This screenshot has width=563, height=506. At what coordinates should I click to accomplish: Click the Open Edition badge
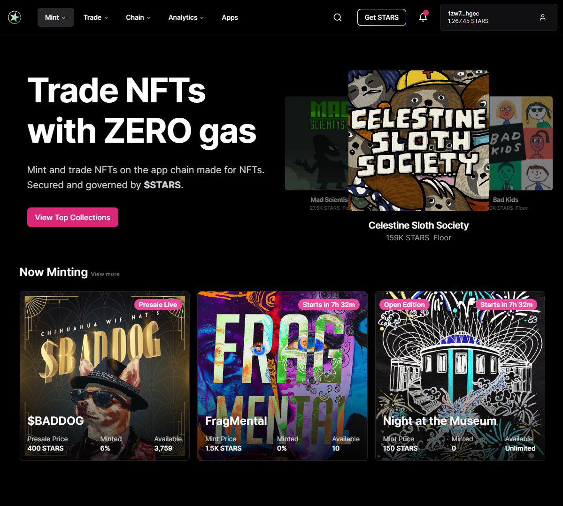(x=404, y=305)
